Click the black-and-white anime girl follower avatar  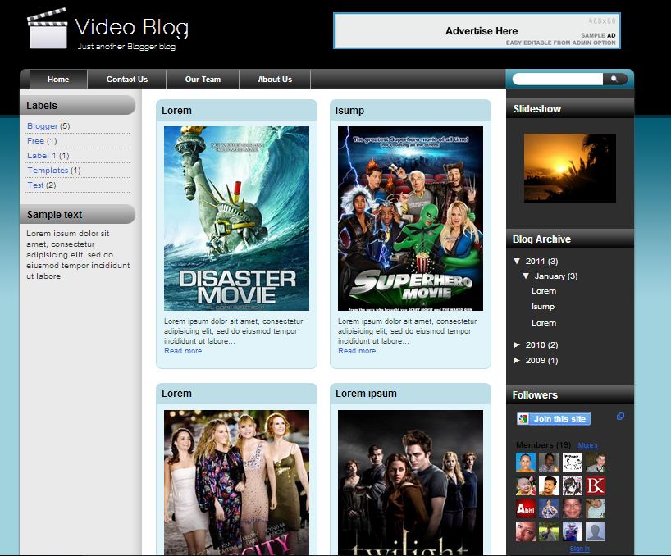point(572,485)
